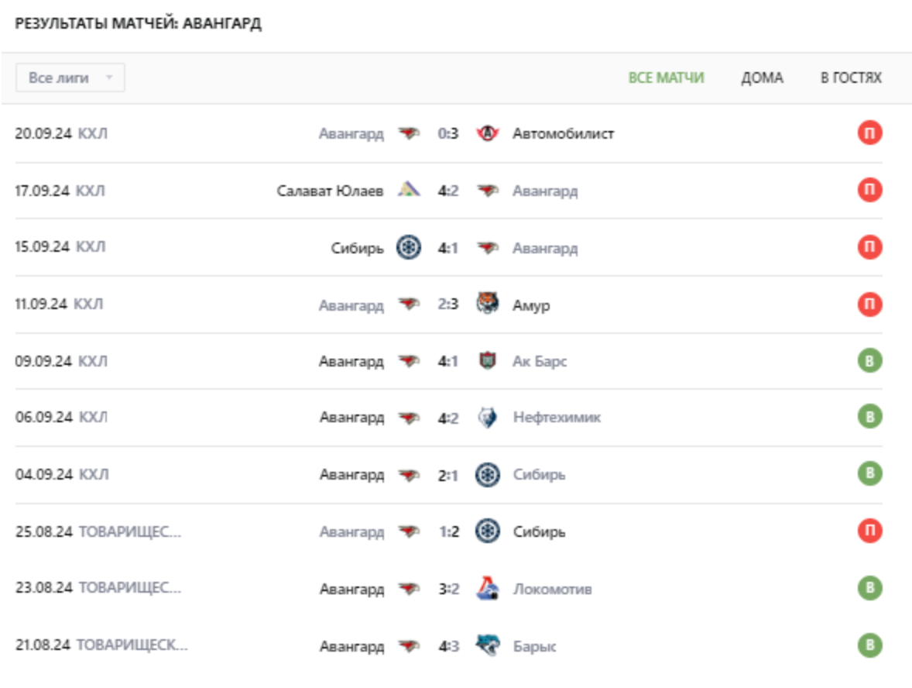This screenshot has width=912, height=688.
Task: Open the Салават Юлаев team link
Action: (x=330, y=191)
